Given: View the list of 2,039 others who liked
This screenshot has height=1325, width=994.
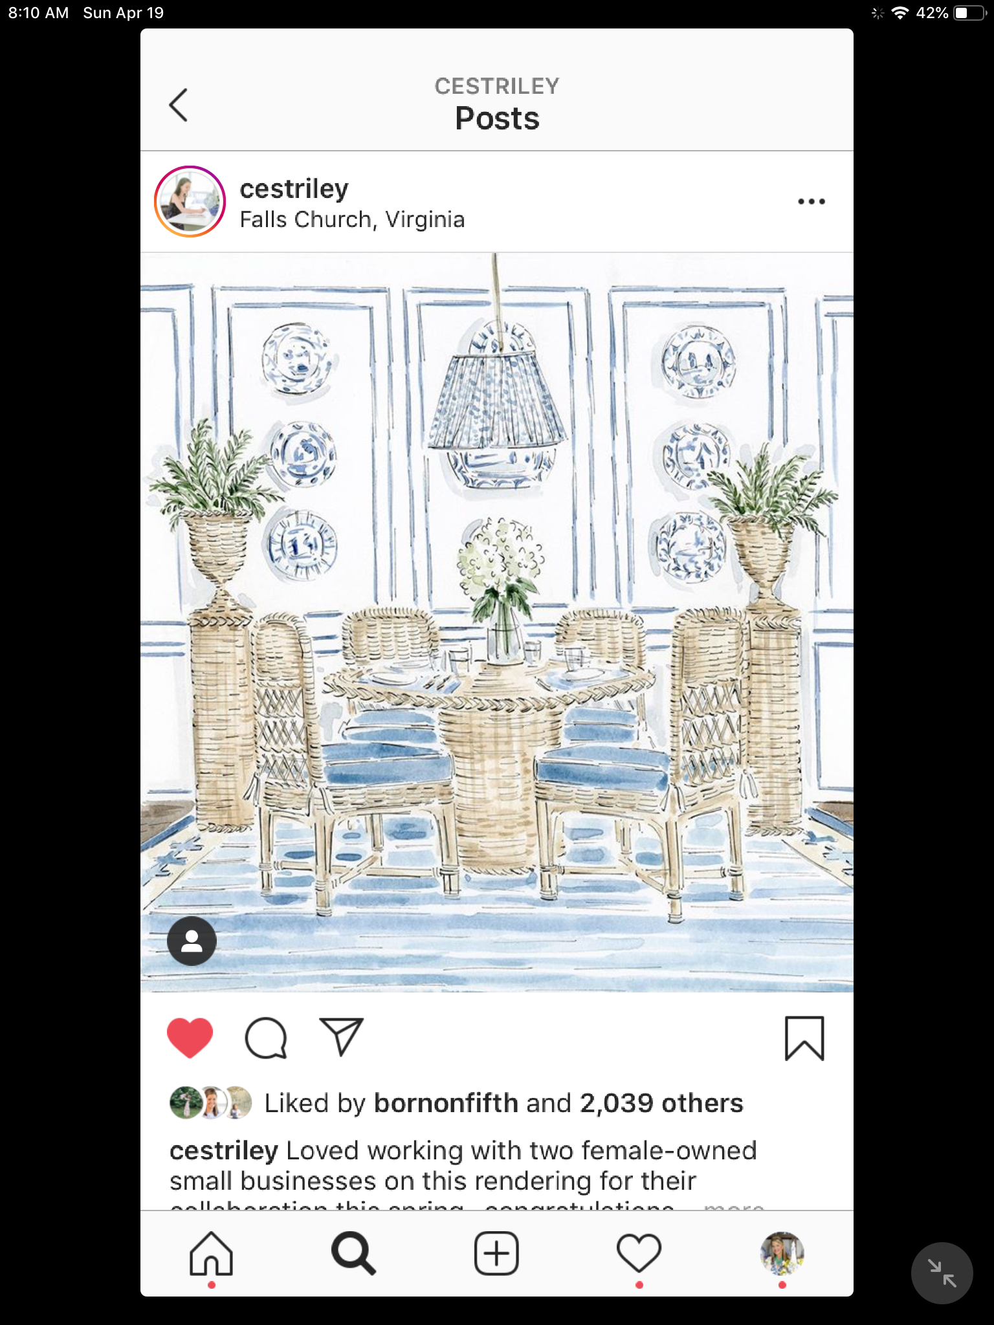Looking at the screenshot, I should point(661,1103).
